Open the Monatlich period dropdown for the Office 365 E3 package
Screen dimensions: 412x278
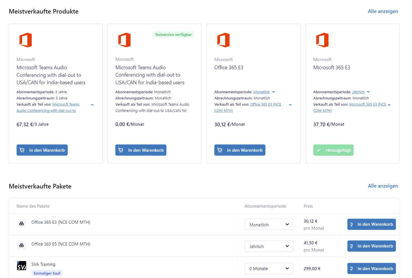click(268, 225)
